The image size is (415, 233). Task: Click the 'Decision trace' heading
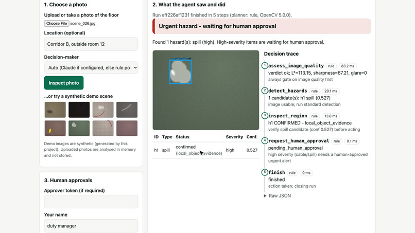(281, 53)
